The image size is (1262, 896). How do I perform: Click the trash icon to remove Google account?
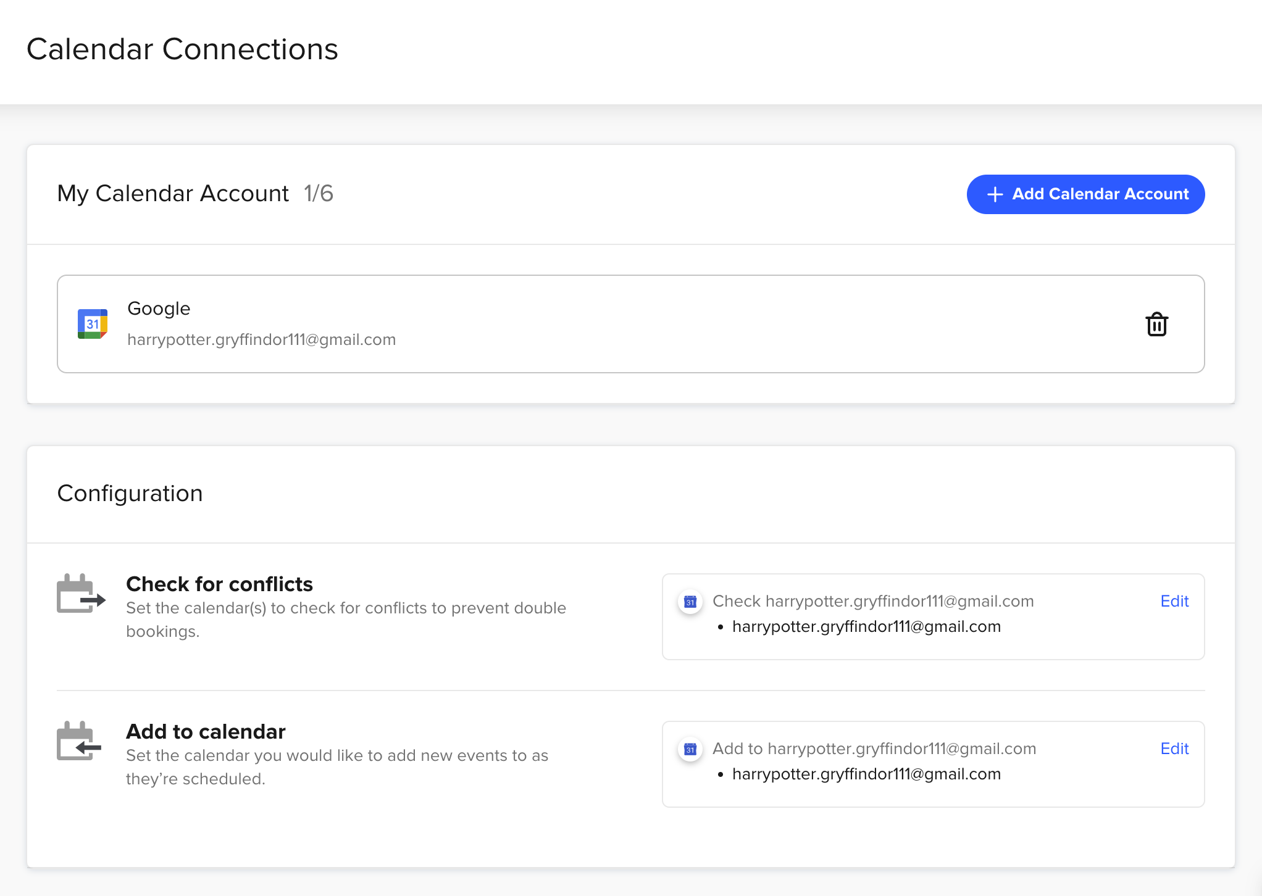(x=1156, y=324)
